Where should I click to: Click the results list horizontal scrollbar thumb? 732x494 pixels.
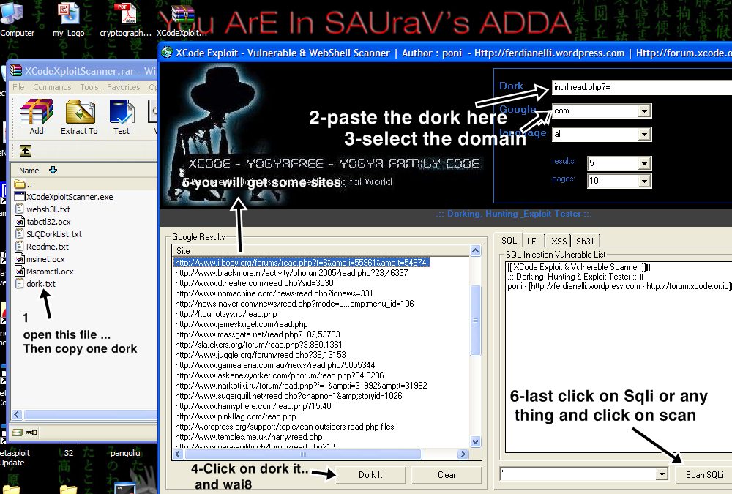pyautogui.click(x=303, y=454)
